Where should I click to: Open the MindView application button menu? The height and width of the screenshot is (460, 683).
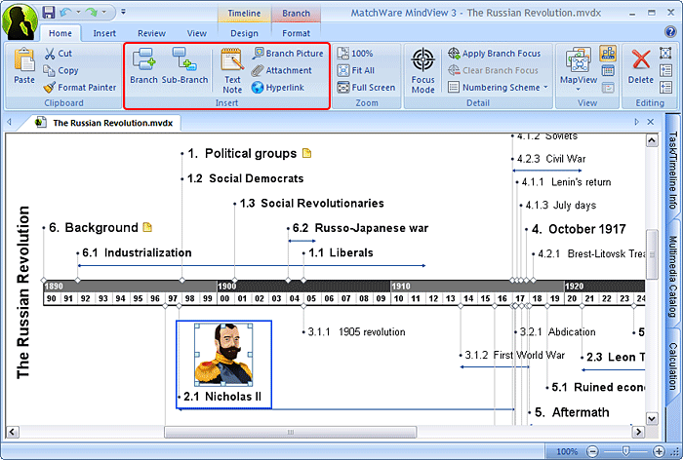tap(20, 21)
